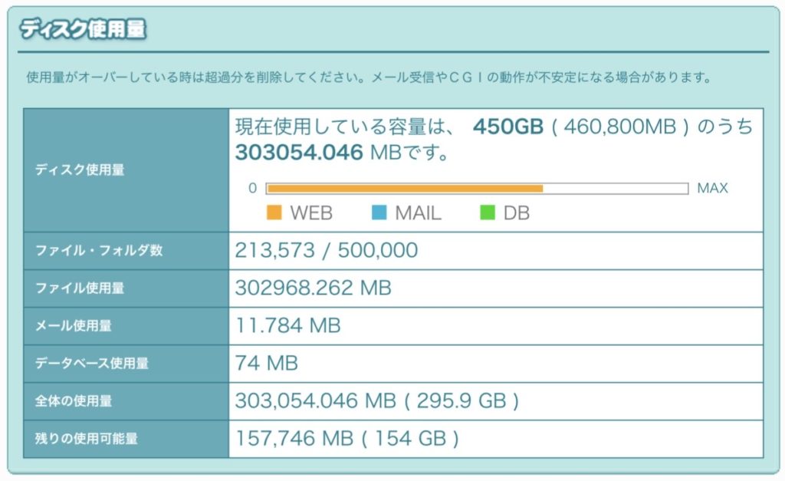Click the 0 label left of usage bar

(252, 188)
